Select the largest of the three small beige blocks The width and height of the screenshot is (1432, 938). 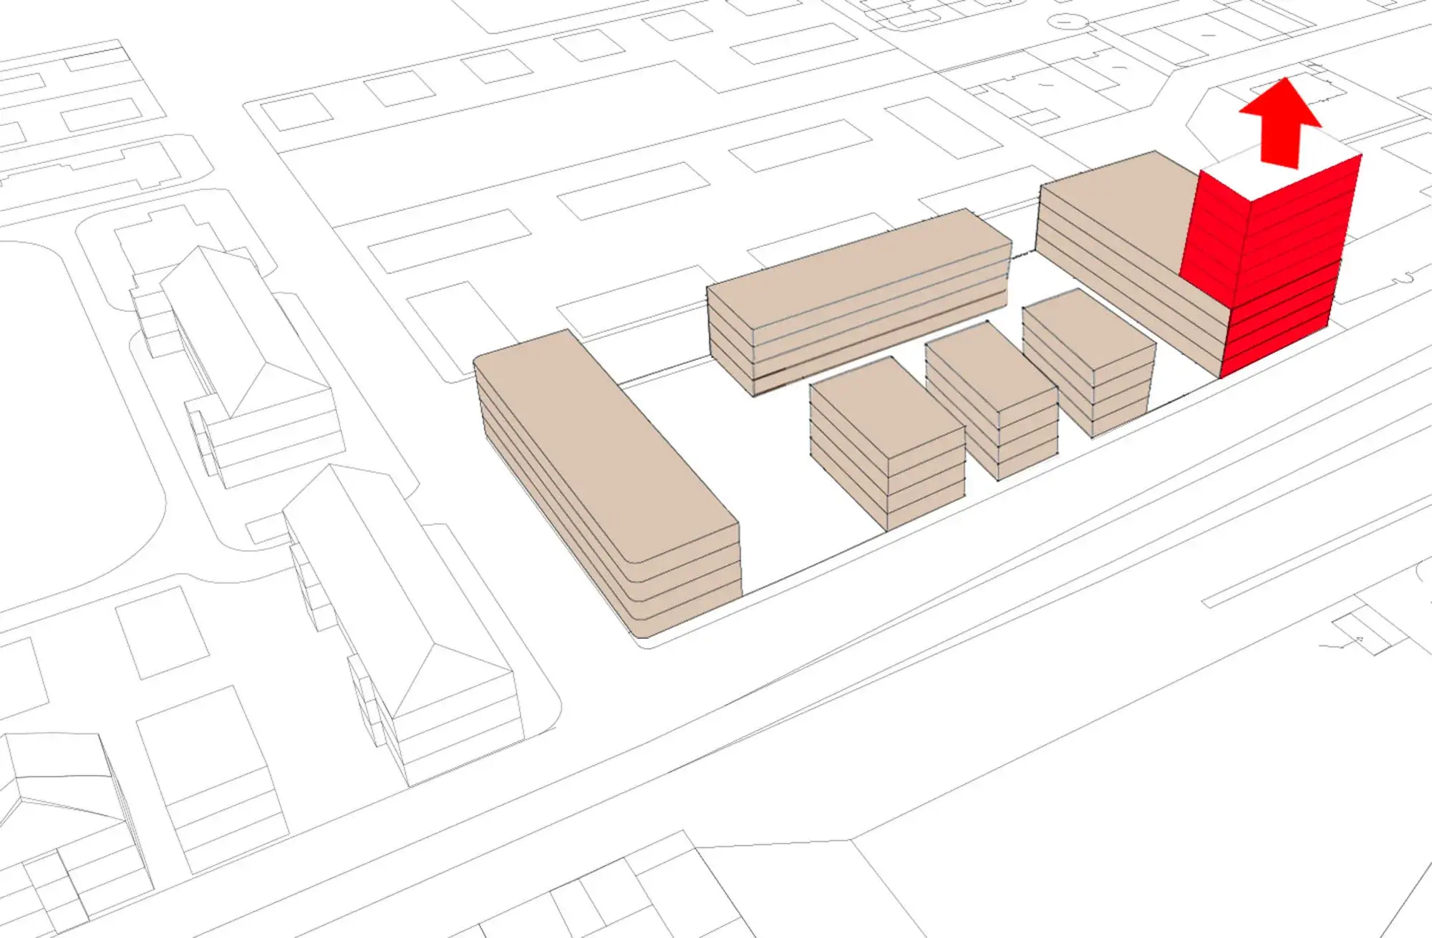tap(888, 444)
